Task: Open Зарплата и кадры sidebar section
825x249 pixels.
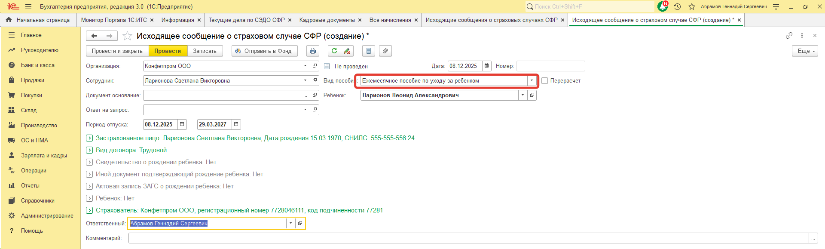Action: click(x=44, y=155)
